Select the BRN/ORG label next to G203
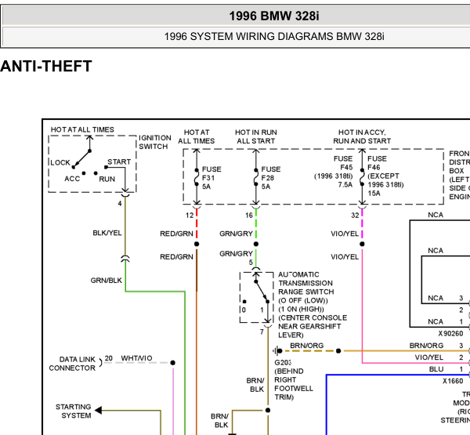 [x=306, y=346]
